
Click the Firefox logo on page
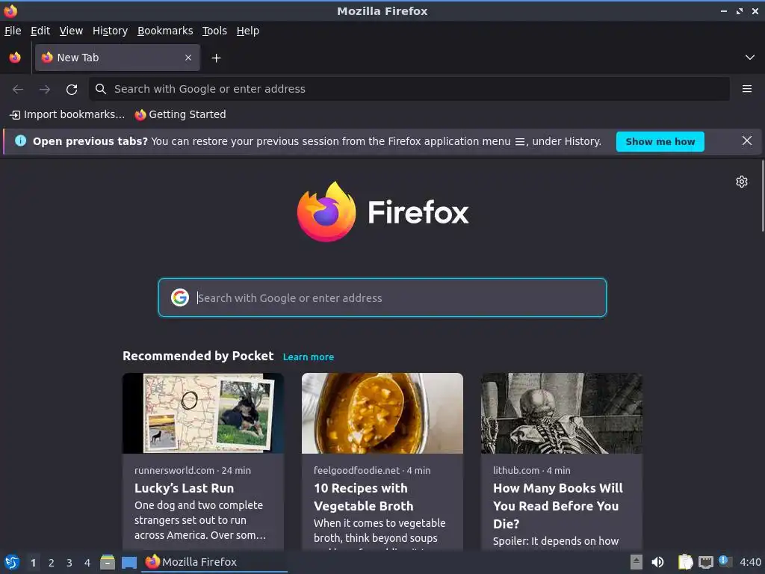(382, 212)
